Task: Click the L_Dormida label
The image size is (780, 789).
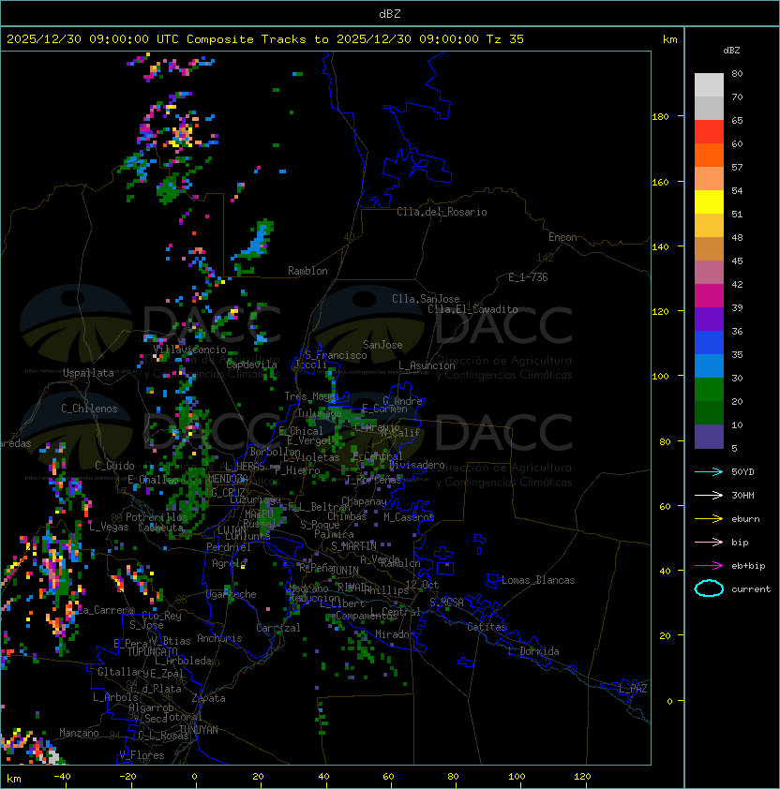Action: pos(533,651)
